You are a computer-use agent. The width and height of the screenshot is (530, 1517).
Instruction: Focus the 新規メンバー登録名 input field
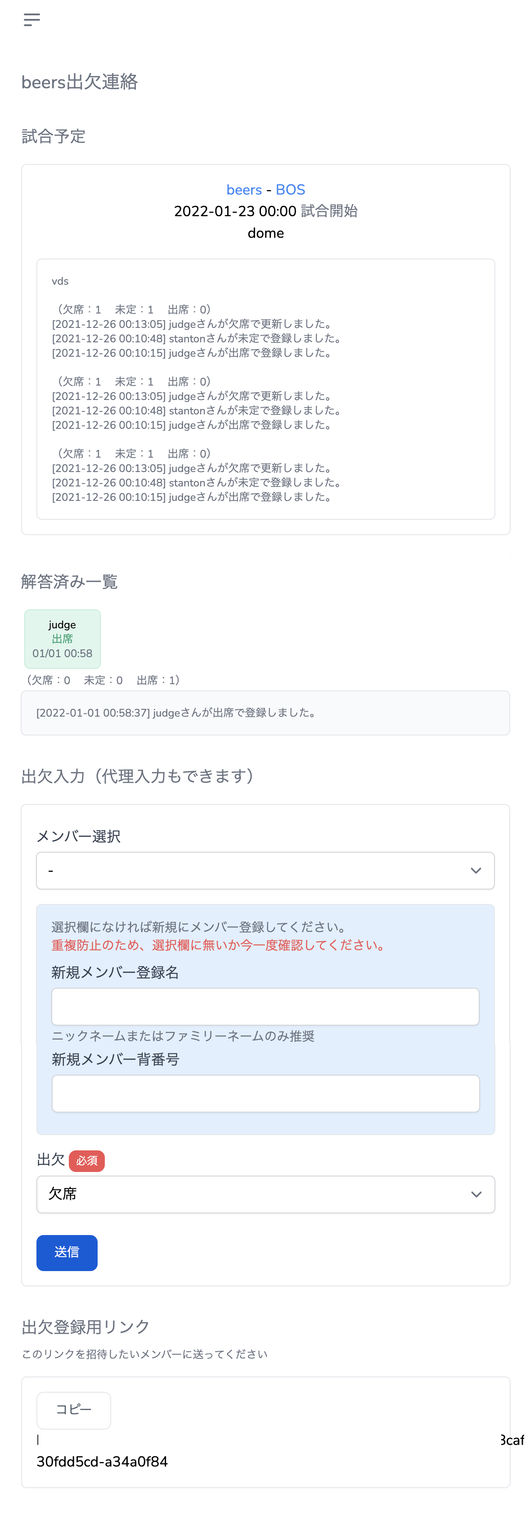(x=265, y=1006)
